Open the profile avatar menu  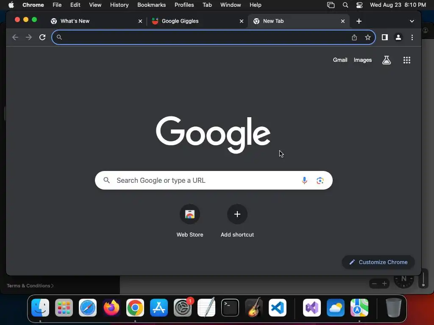pyautogui.click(x=398, y=37)
